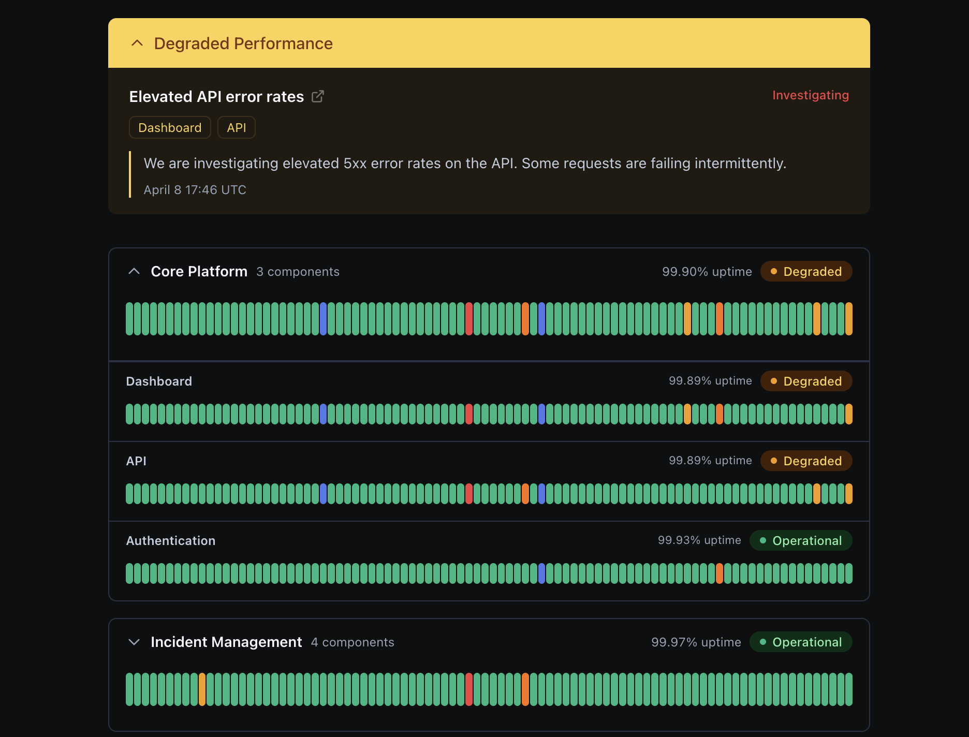Screen dimensions: 969x737
Task: Click the yellow status dot on Core Platform badge
Action: pos(773,271)
